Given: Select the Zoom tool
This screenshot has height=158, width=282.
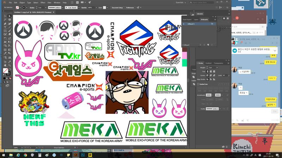Looking at the screenshot, I should click(x=10, y=65).
